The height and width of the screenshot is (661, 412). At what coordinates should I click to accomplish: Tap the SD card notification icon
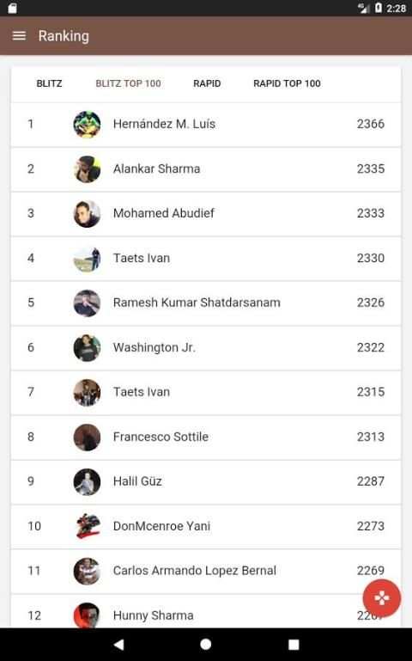coord(12,8)
